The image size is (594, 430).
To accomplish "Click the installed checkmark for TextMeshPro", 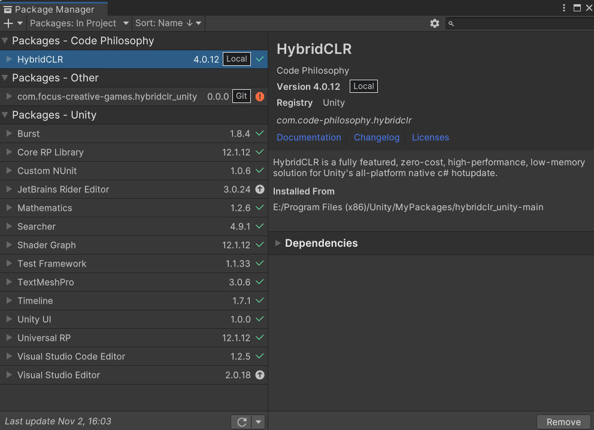I will (260, 282).
